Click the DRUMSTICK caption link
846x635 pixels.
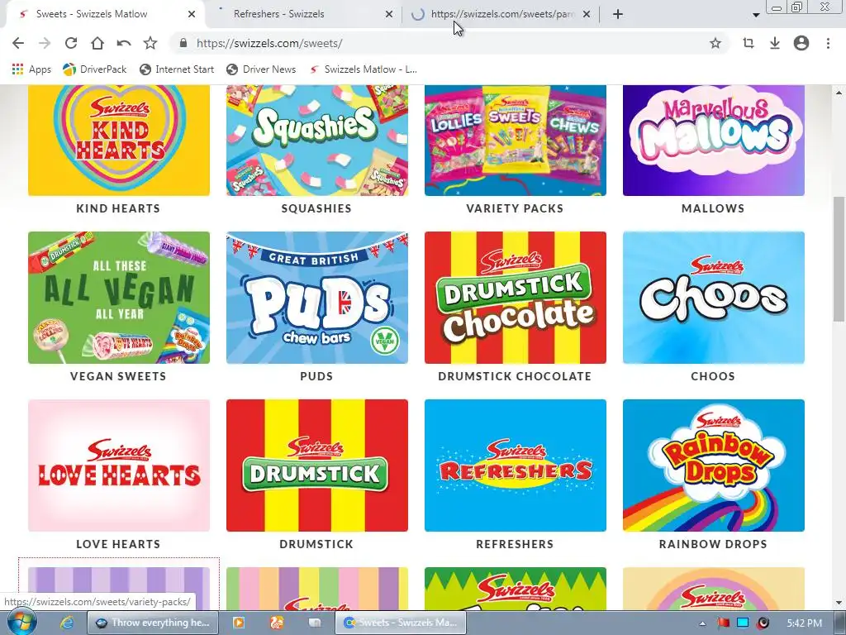[x=316, y=544]
